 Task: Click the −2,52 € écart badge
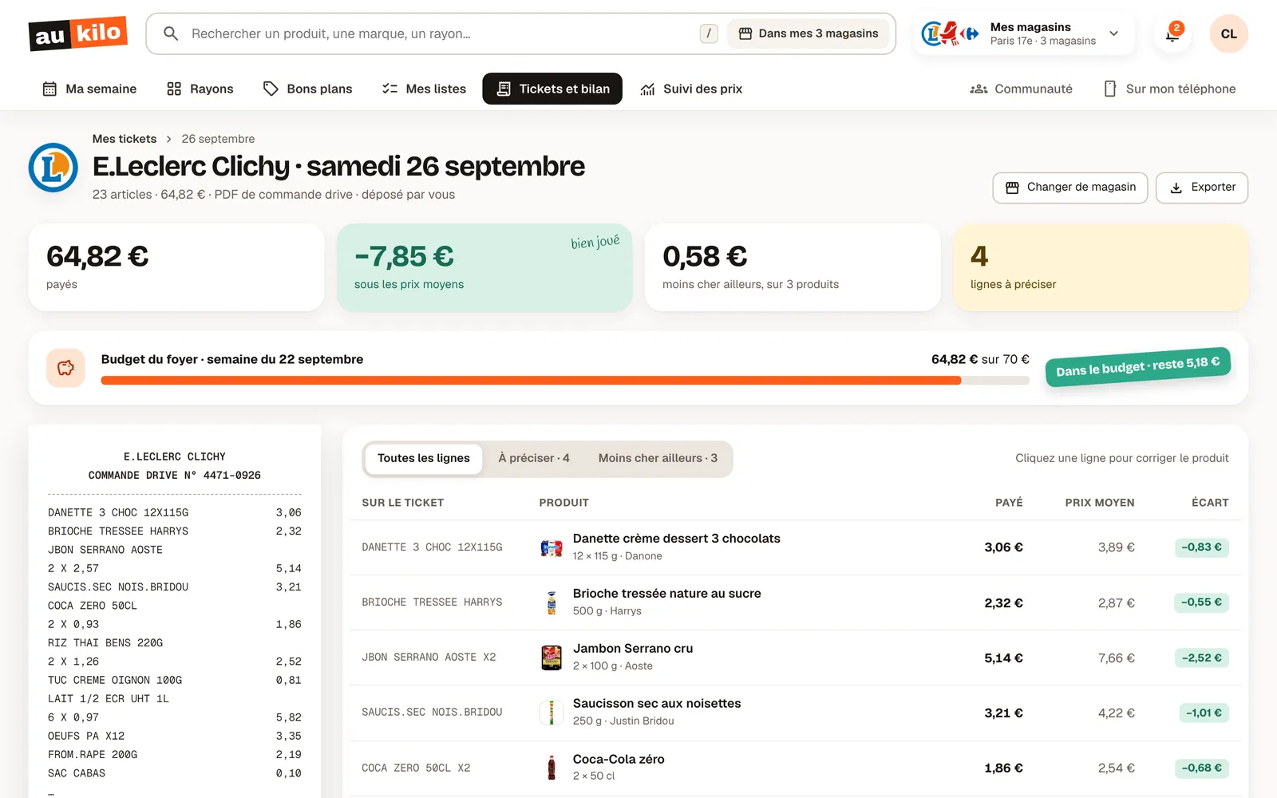pyautogui.click(x=1201, y=658)
